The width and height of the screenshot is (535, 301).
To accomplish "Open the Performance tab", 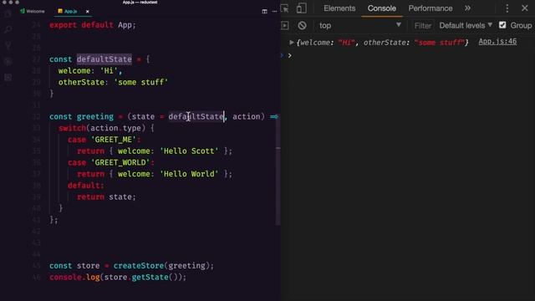I will [x=431, y=8].
